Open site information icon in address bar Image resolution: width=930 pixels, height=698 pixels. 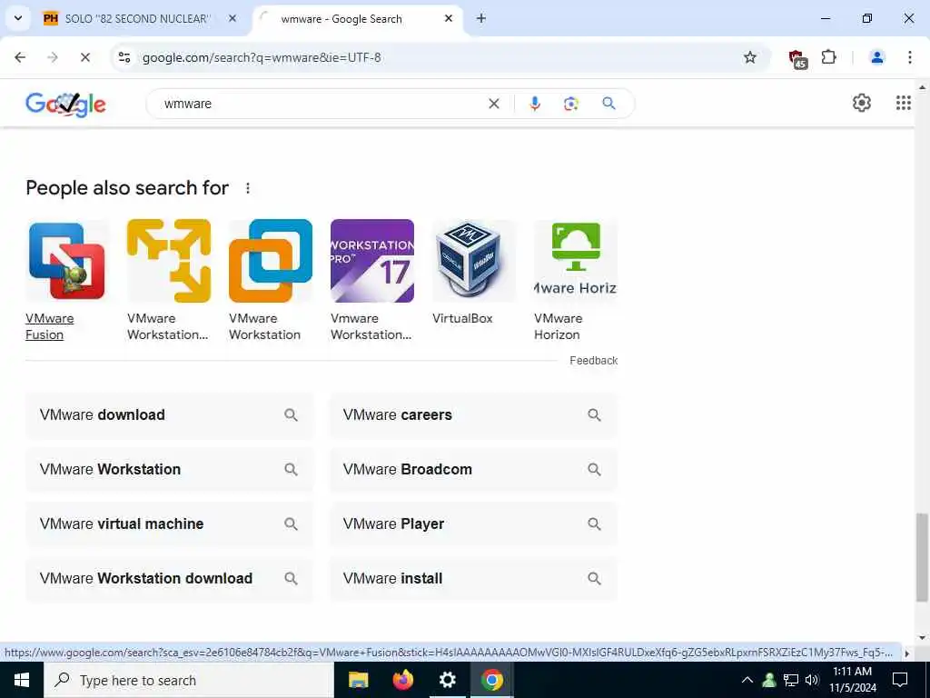coord(124,57)
